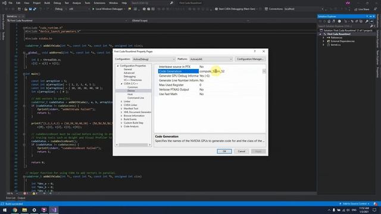Image resolution: width=381 pixels, height=214 pixels.
Task: Click the Visual Studio logo icon
Action: tap(4, 3)
